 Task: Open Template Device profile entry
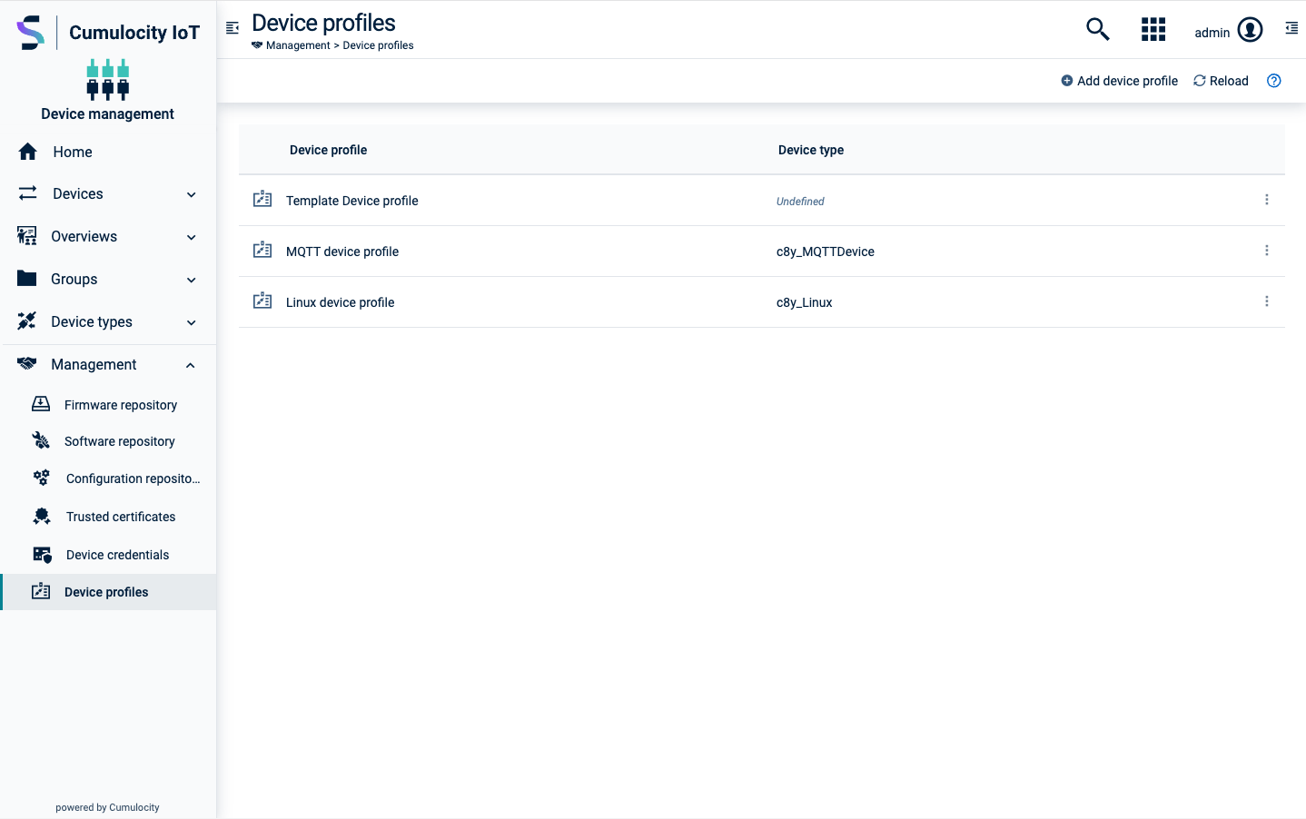[x=351, y=201]
